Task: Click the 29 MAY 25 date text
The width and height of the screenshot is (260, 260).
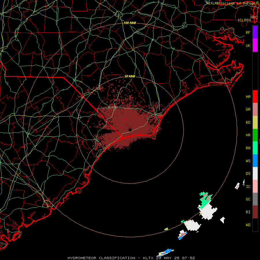Action: point(168,258)
